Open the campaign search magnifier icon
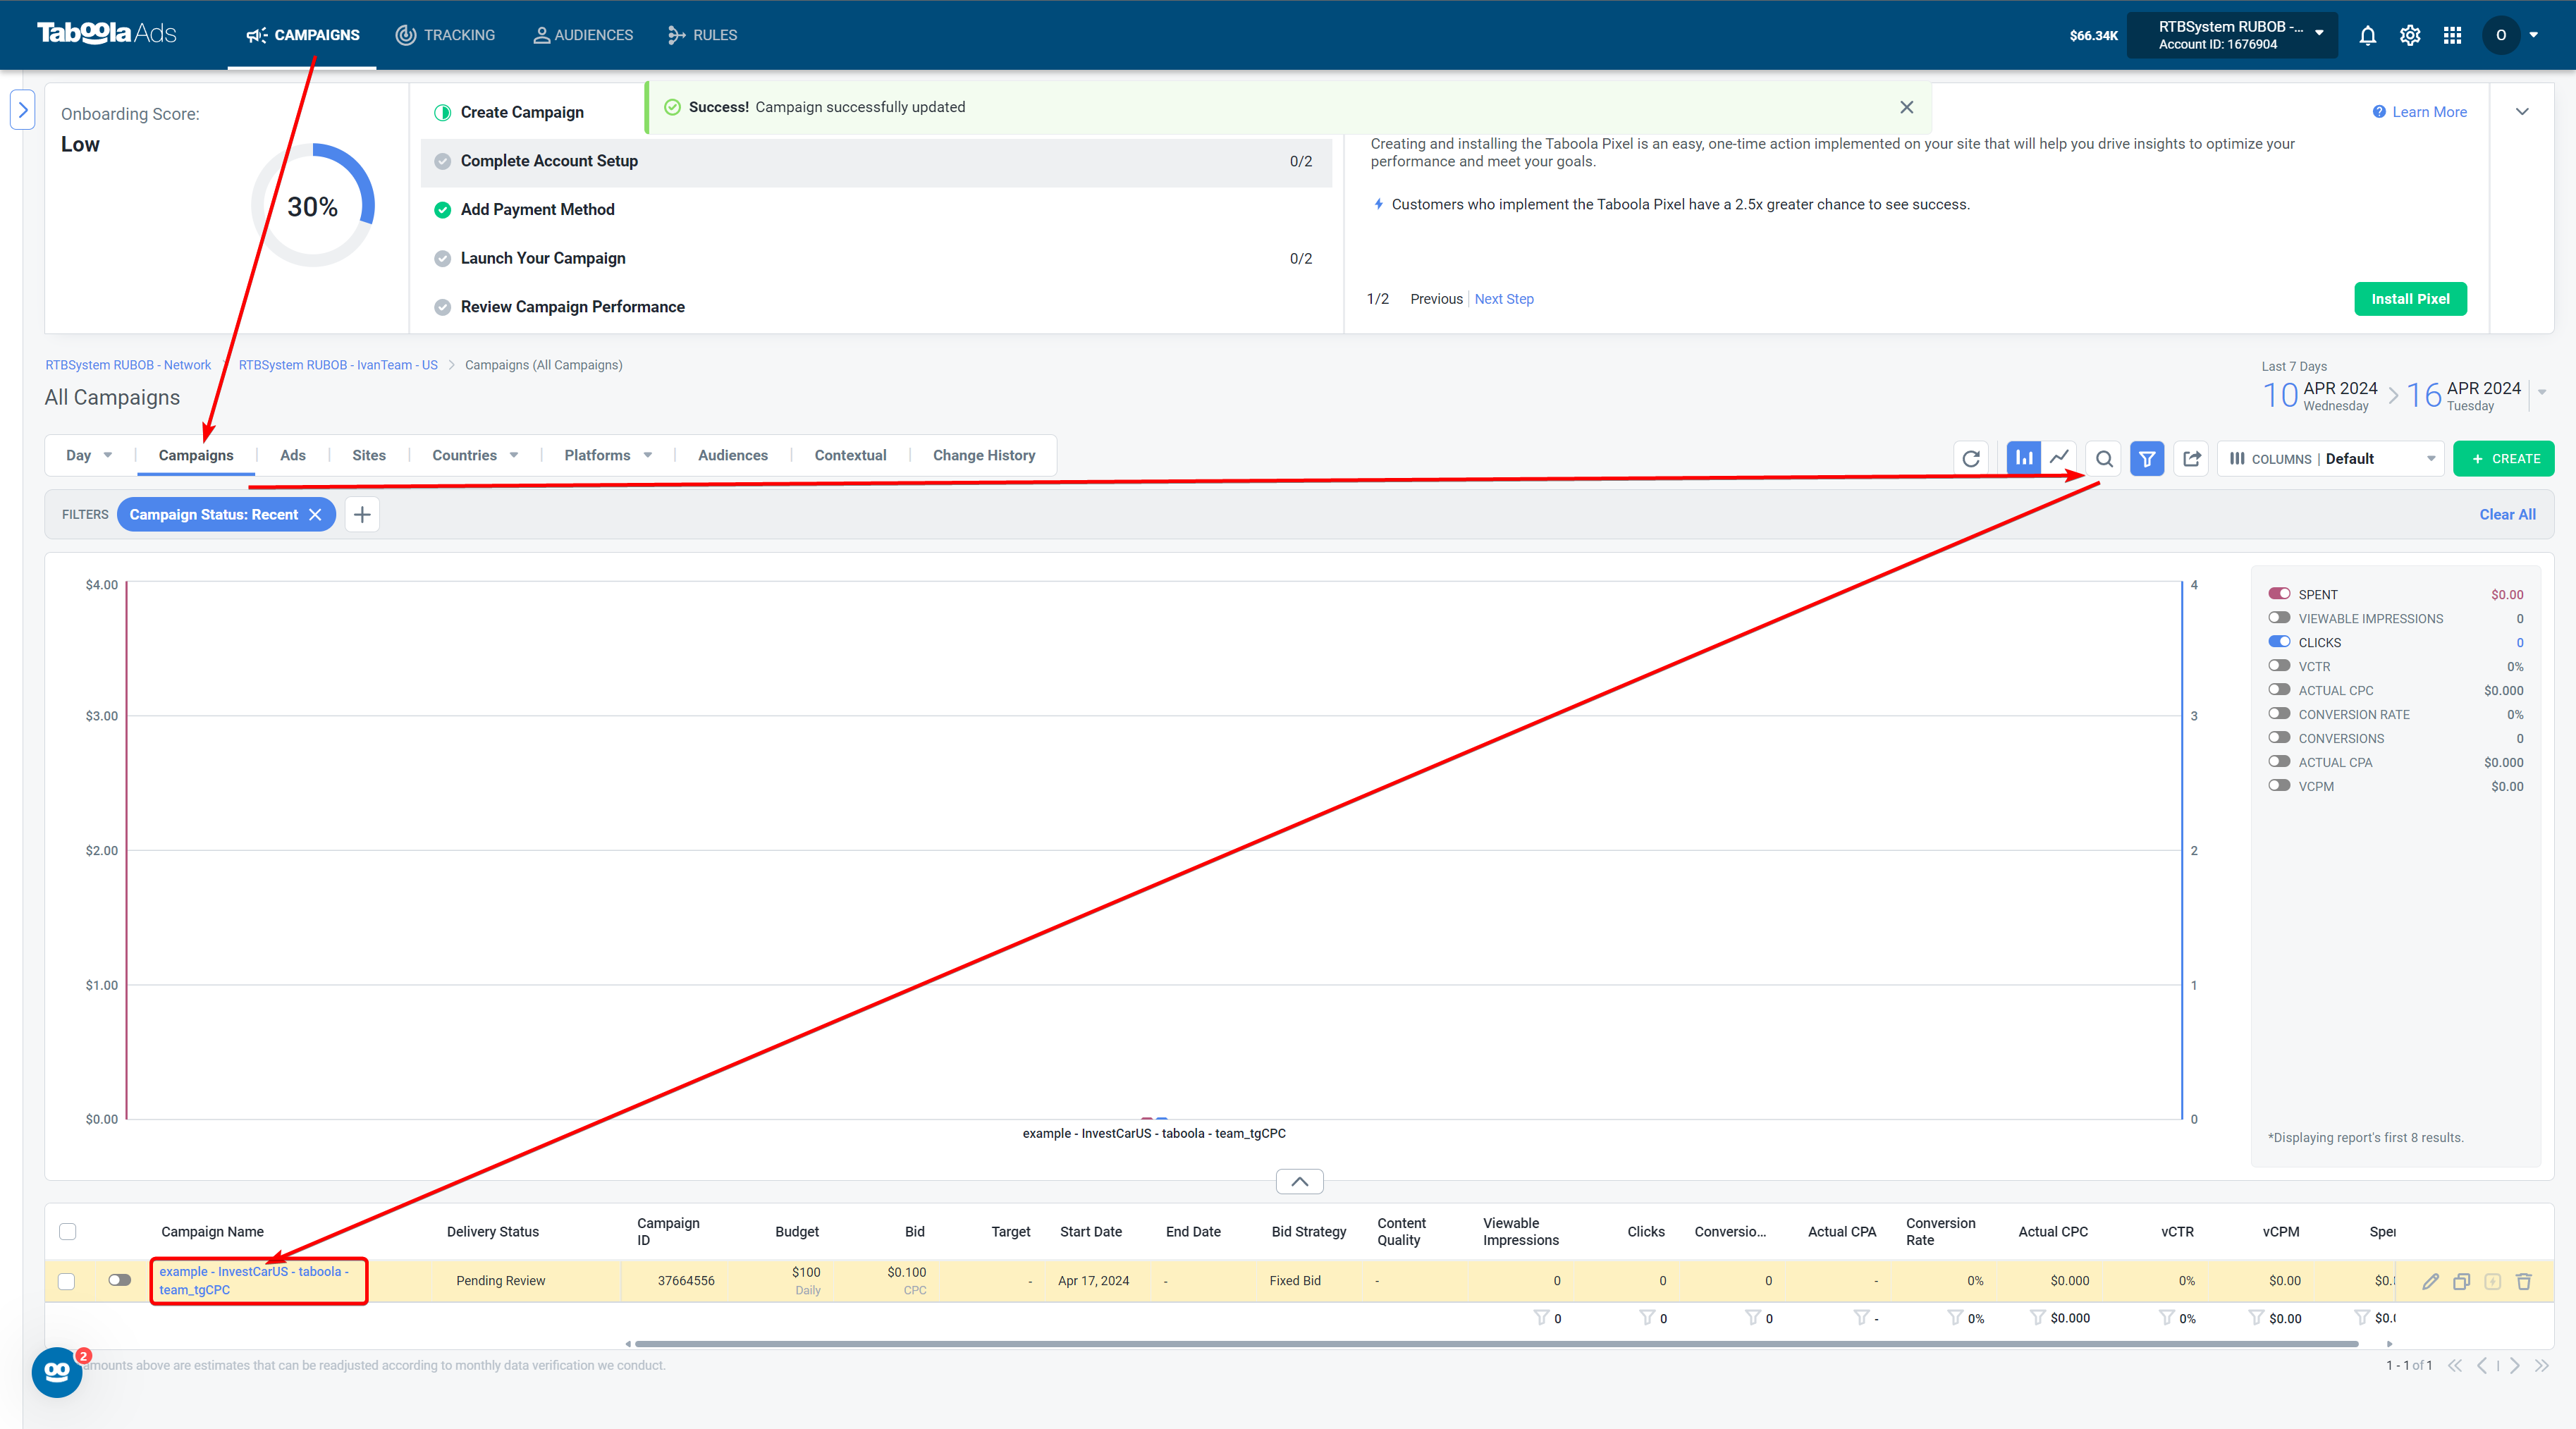 [2104, 459]
